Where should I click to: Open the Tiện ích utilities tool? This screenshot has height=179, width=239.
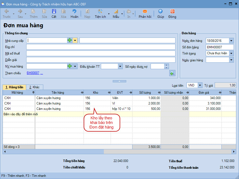click(x=100, y=13)
